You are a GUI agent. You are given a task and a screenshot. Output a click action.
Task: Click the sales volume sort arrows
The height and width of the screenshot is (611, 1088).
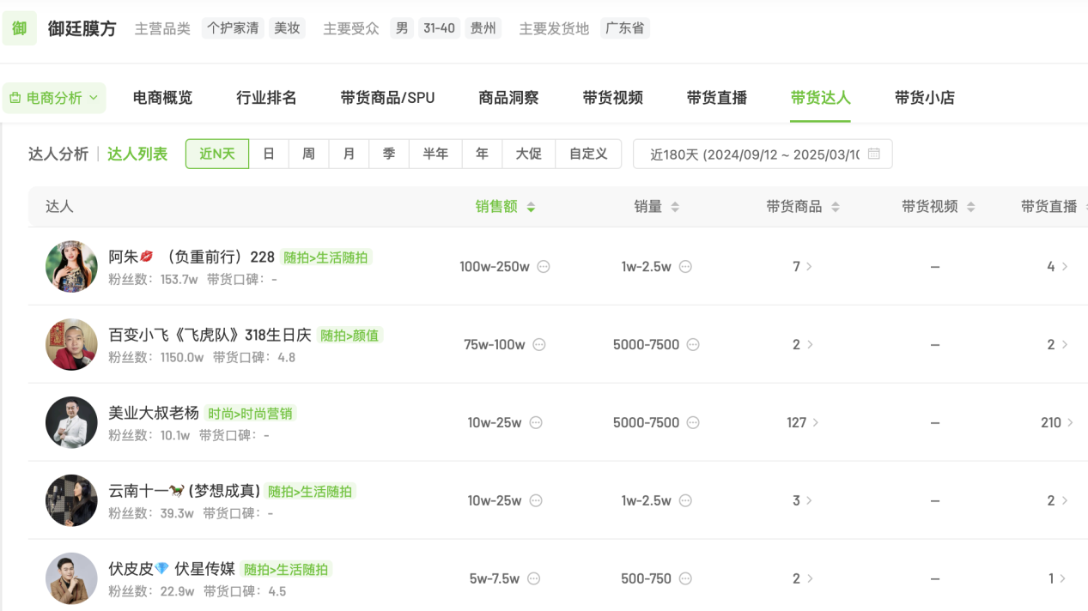pos(675,207)
